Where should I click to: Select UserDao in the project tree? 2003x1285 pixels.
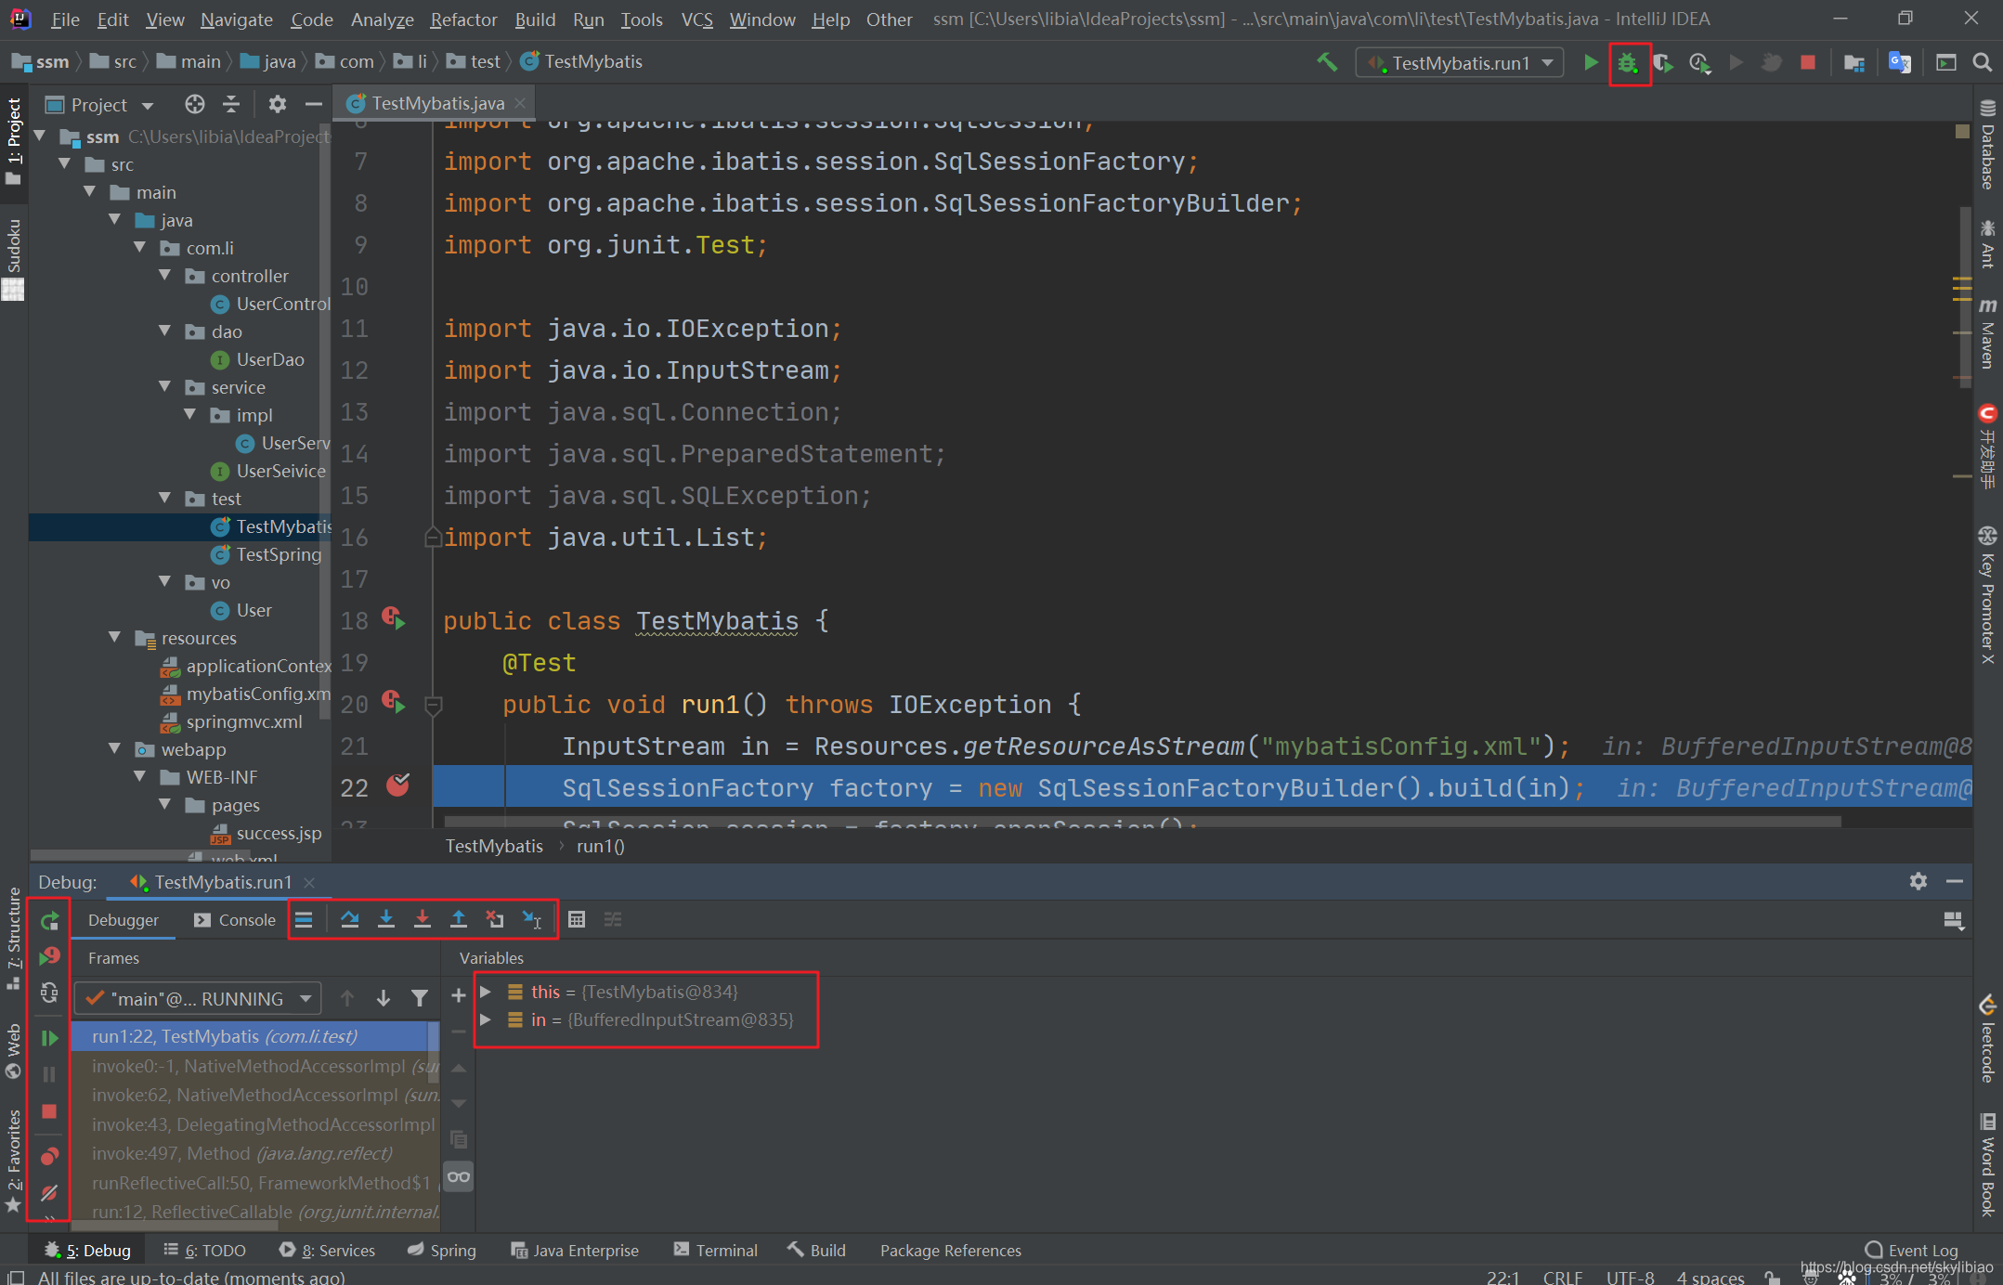(x=269, y=359)
